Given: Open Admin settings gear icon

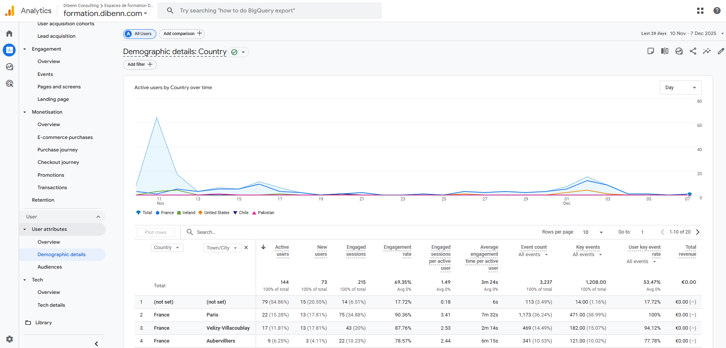Looking at the screenshot, I should 9,339.
